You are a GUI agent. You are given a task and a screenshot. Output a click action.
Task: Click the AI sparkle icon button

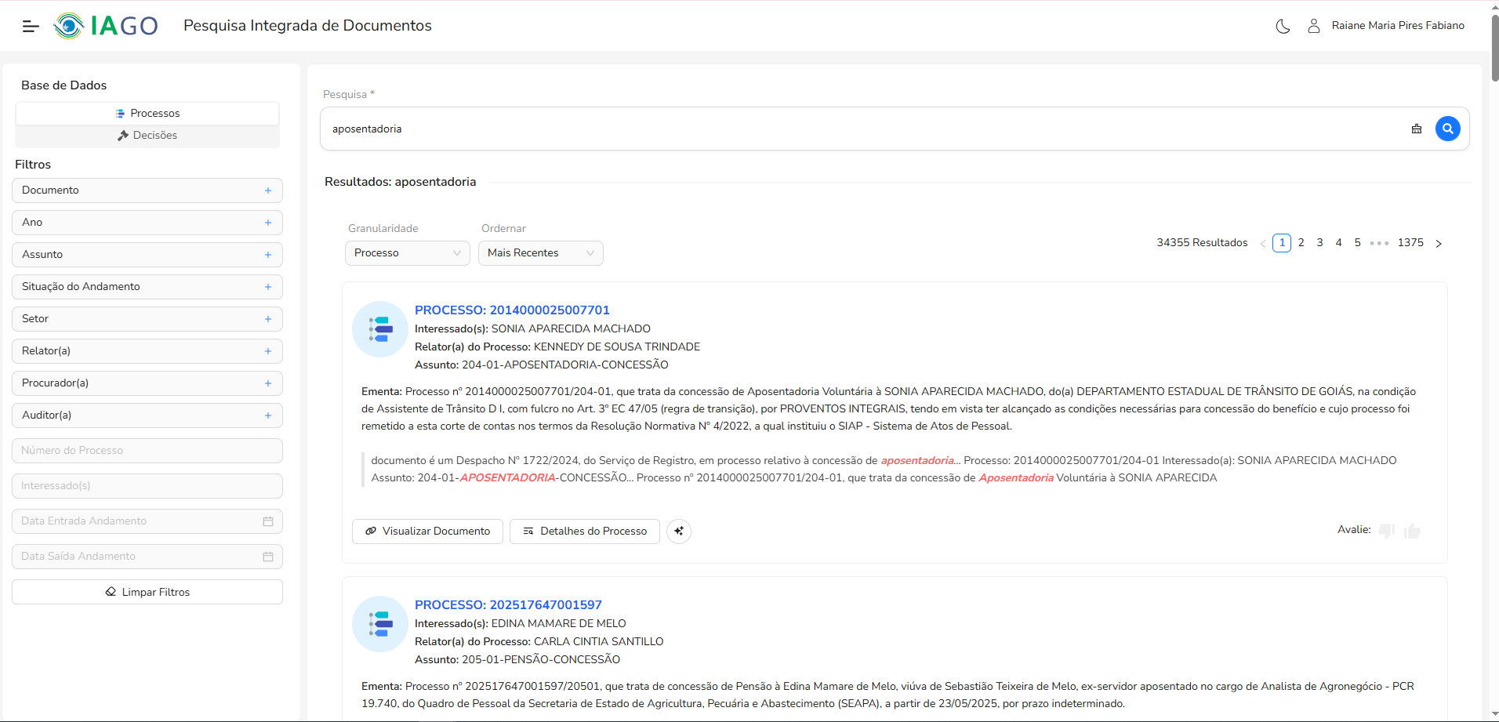click(x=678, y=532)
